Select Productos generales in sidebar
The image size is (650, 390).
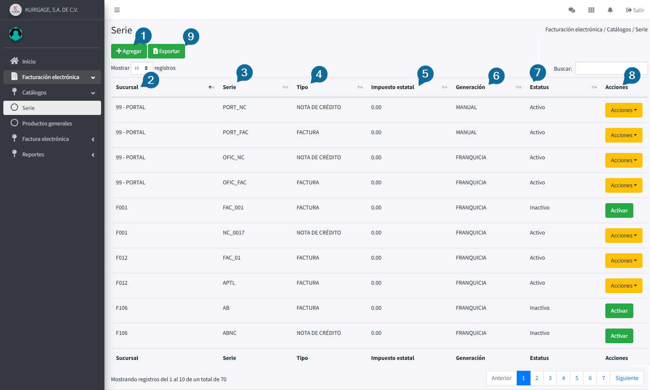(47, 123)
